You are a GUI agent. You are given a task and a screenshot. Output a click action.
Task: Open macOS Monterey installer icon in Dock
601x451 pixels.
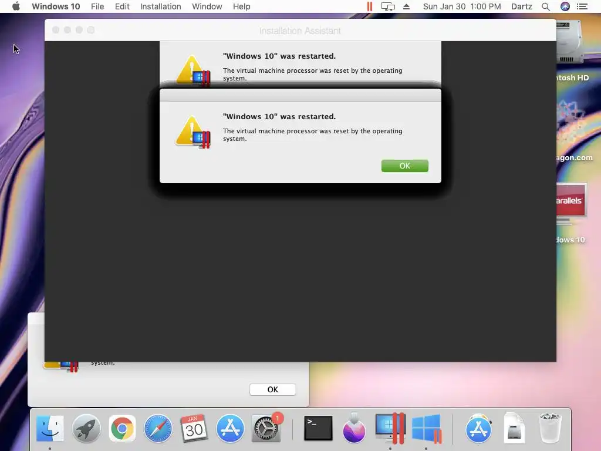[x=354, y=428]
